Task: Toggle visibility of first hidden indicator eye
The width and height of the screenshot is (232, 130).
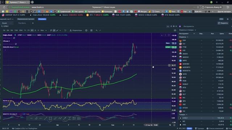Action: point(14,38)
